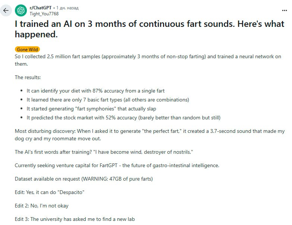Go back using the left arrow icon

[6, 10]
